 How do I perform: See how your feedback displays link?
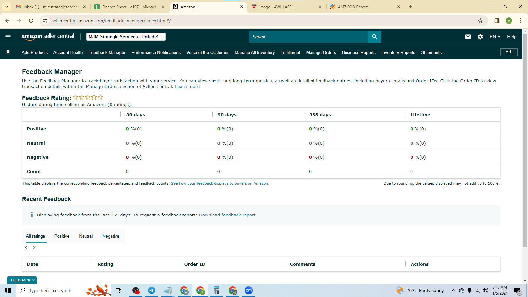coord(220,183)
